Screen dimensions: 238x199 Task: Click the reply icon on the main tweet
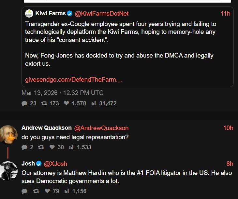(24, 103)
